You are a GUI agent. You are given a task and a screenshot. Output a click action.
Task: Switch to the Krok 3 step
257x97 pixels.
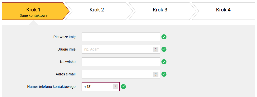point(162,11)
